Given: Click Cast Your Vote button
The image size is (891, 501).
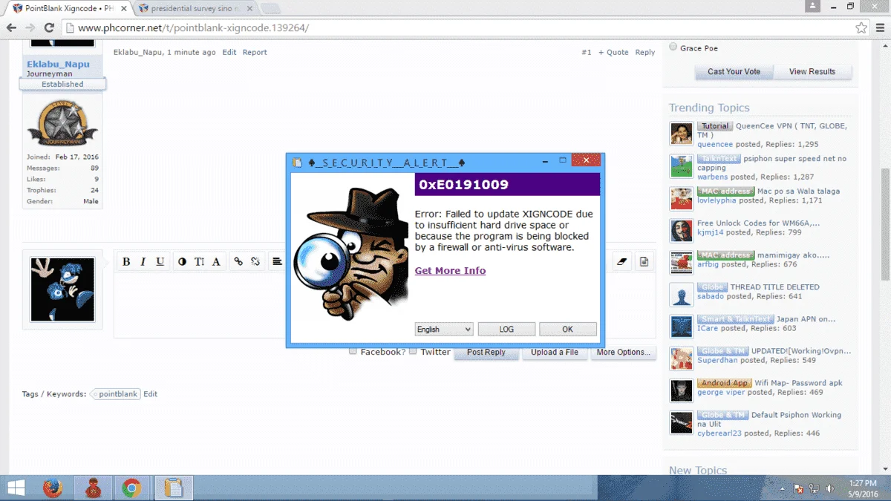Looking at the screenshot, I should pos(734,71).
